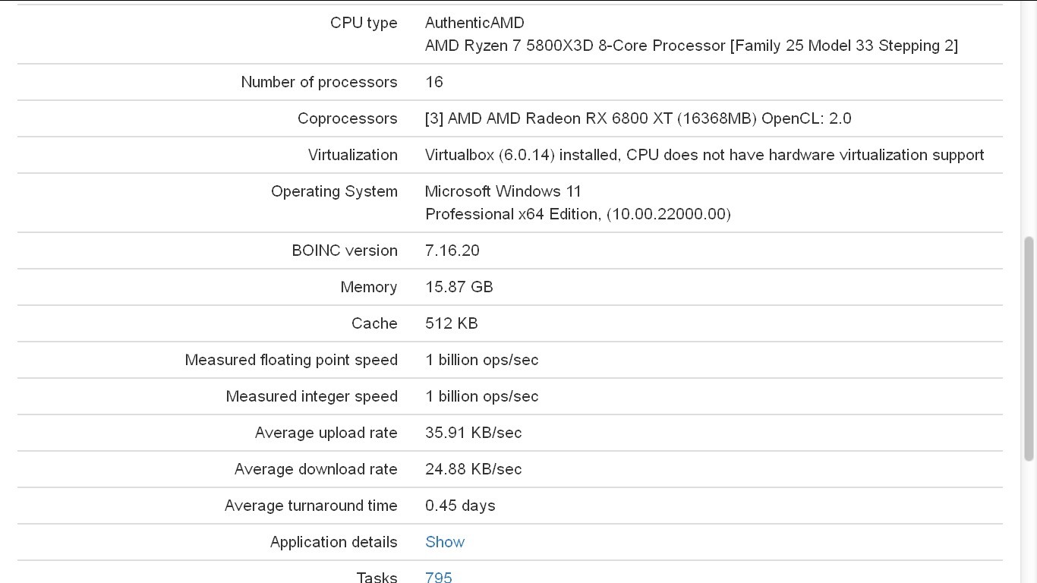Click the vertical page scrollbar thumb
This screenshot has height=583, width=1037.
[1029, 348]
